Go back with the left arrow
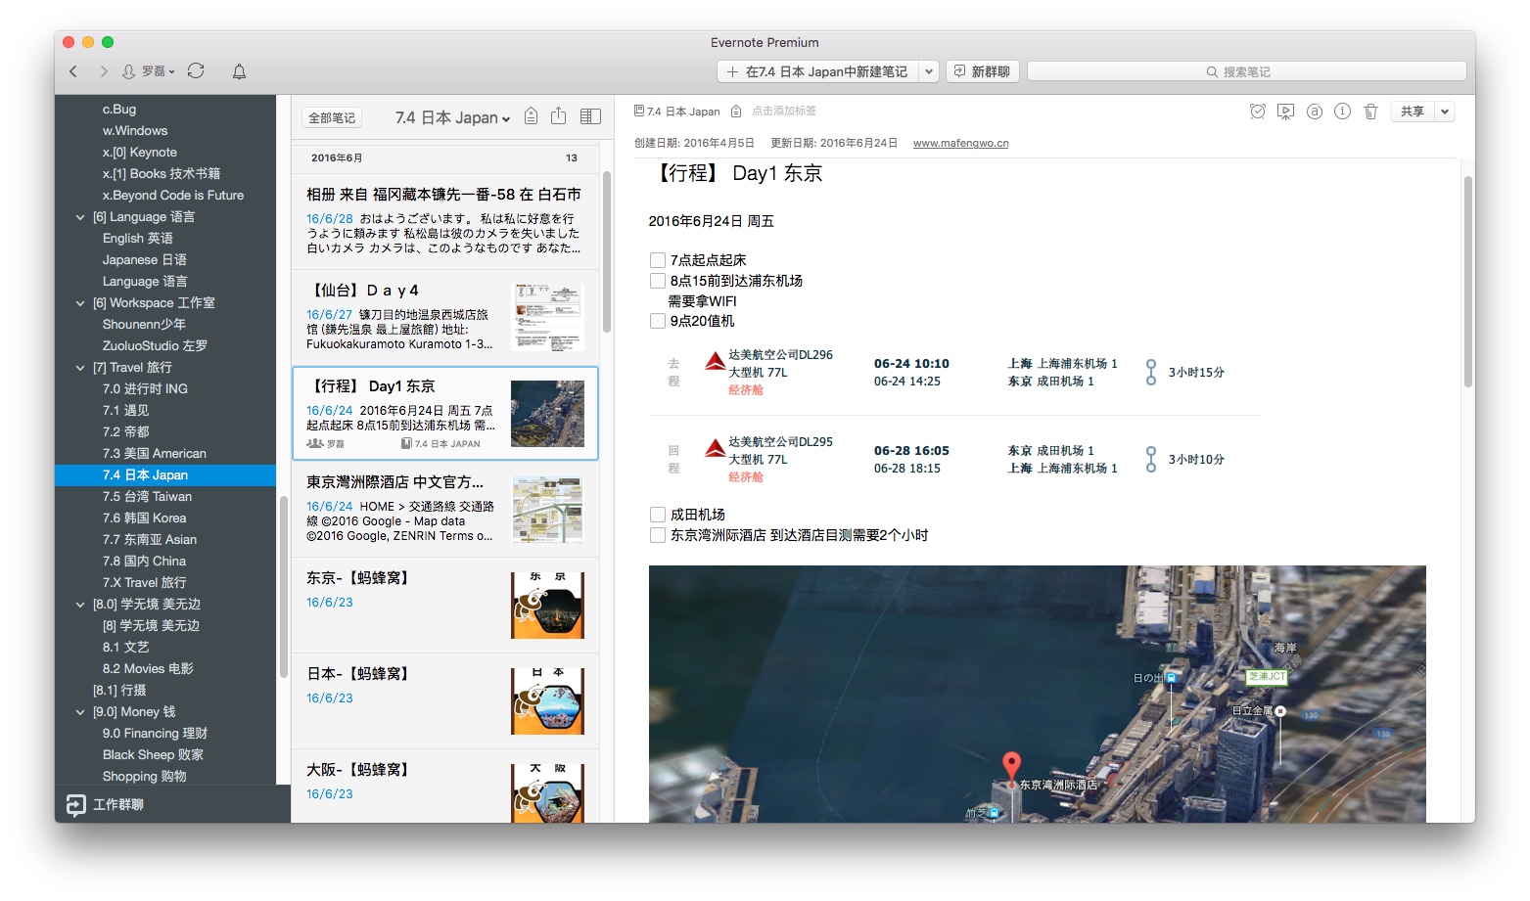This screenshot has width=1530, height=901. [73, 71]
